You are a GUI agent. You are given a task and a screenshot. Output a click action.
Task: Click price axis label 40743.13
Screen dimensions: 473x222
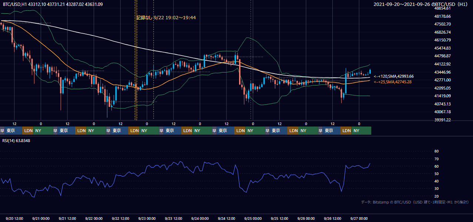click(442, 104)
